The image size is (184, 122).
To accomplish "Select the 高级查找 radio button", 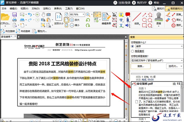I will point(132,51).
